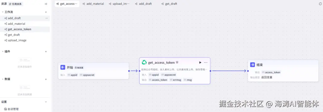Expand the 设置 section chevron
Image resolution: width=323 pixels, height=112 pixels.
(x=46, y=102)
